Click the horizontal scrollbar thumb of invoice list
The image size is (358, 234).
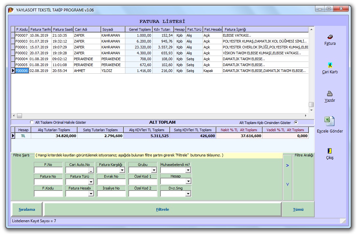(x=20, y=116)
